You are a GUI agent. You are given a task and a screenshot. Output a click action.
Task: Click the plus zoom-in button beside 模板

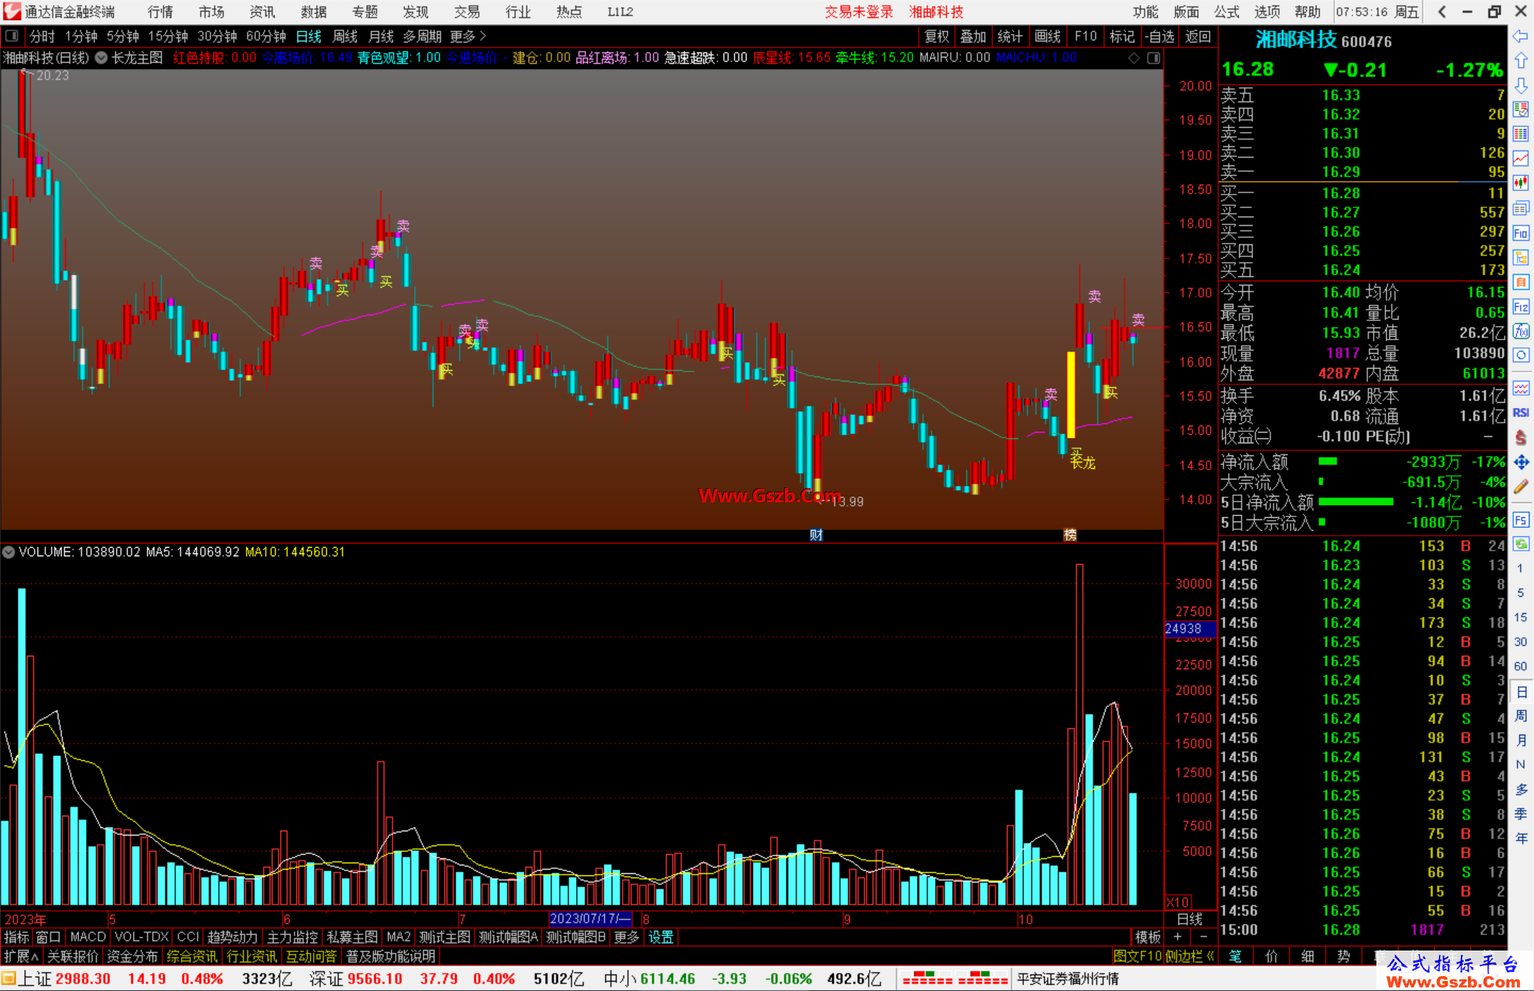coord(1178,937)
